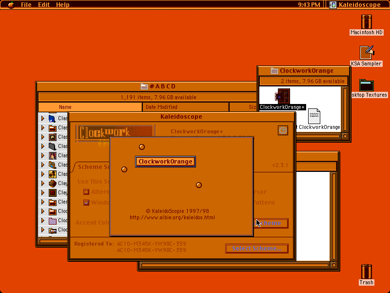390x293 pixels.
Task: Expand the Clas row with dark gray folder
Action: [43, 146]
